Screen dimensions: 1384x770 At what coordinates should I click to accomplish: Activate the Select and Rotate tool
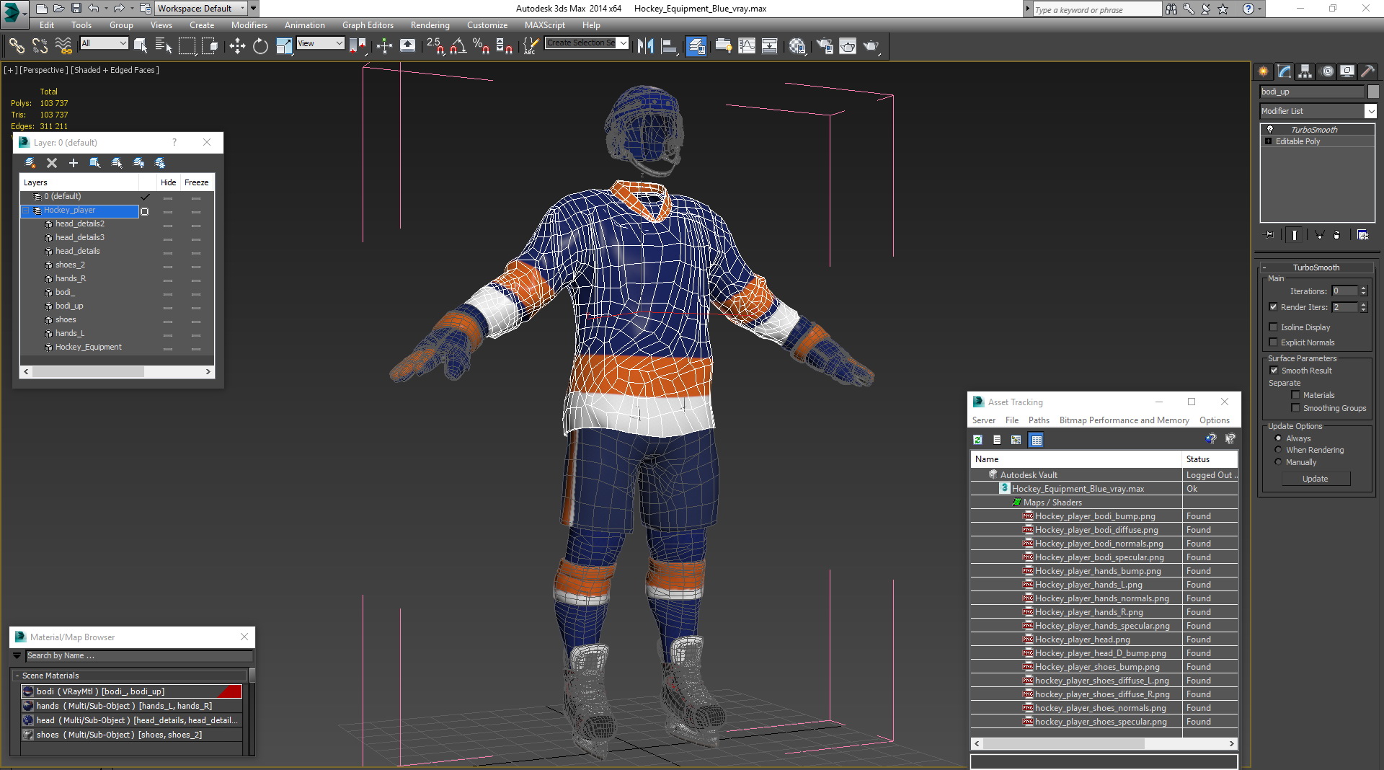pyautogui.click(x=260, y=46)
